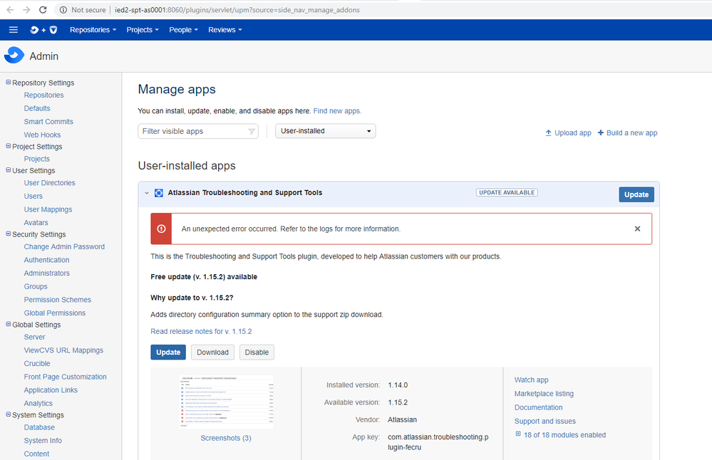This screenshot has height=460, width=712.
Task: Open the Repositories menu
Action: click(x=93, y=30)
